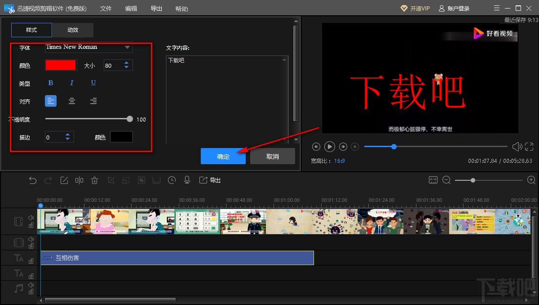
Task: Click 取消 to cancel text editing
Action: click(x=273, y=156)
